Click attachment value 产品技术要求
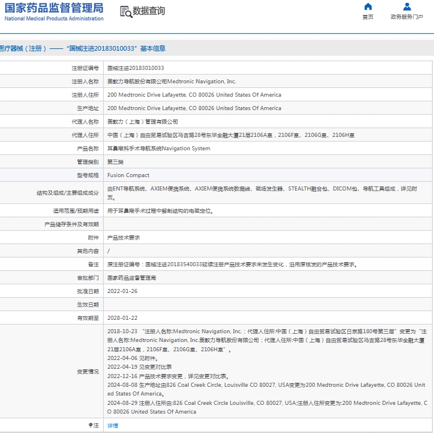Screen dimensions: 434x434 tap(124, 238)
